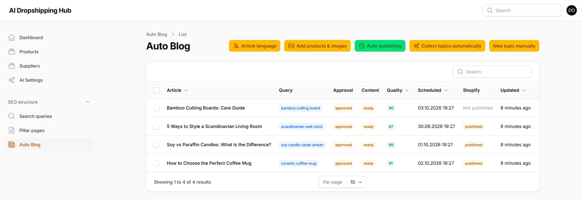The height and width of the screenshot is (200, 582).
Task: Click the scheduled date 30.09.2026 19:27
Action: [x=436, y=126]
